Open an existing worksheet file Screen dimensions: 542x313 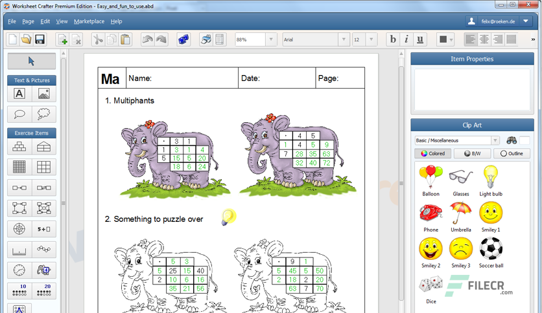click(27, 39)
